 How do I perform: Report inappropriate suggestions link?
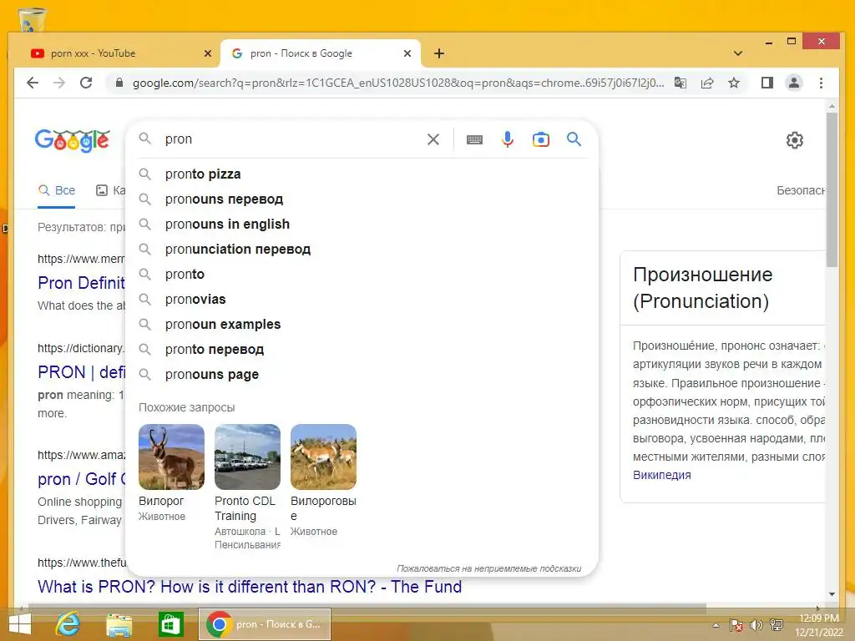click(488, 568)
